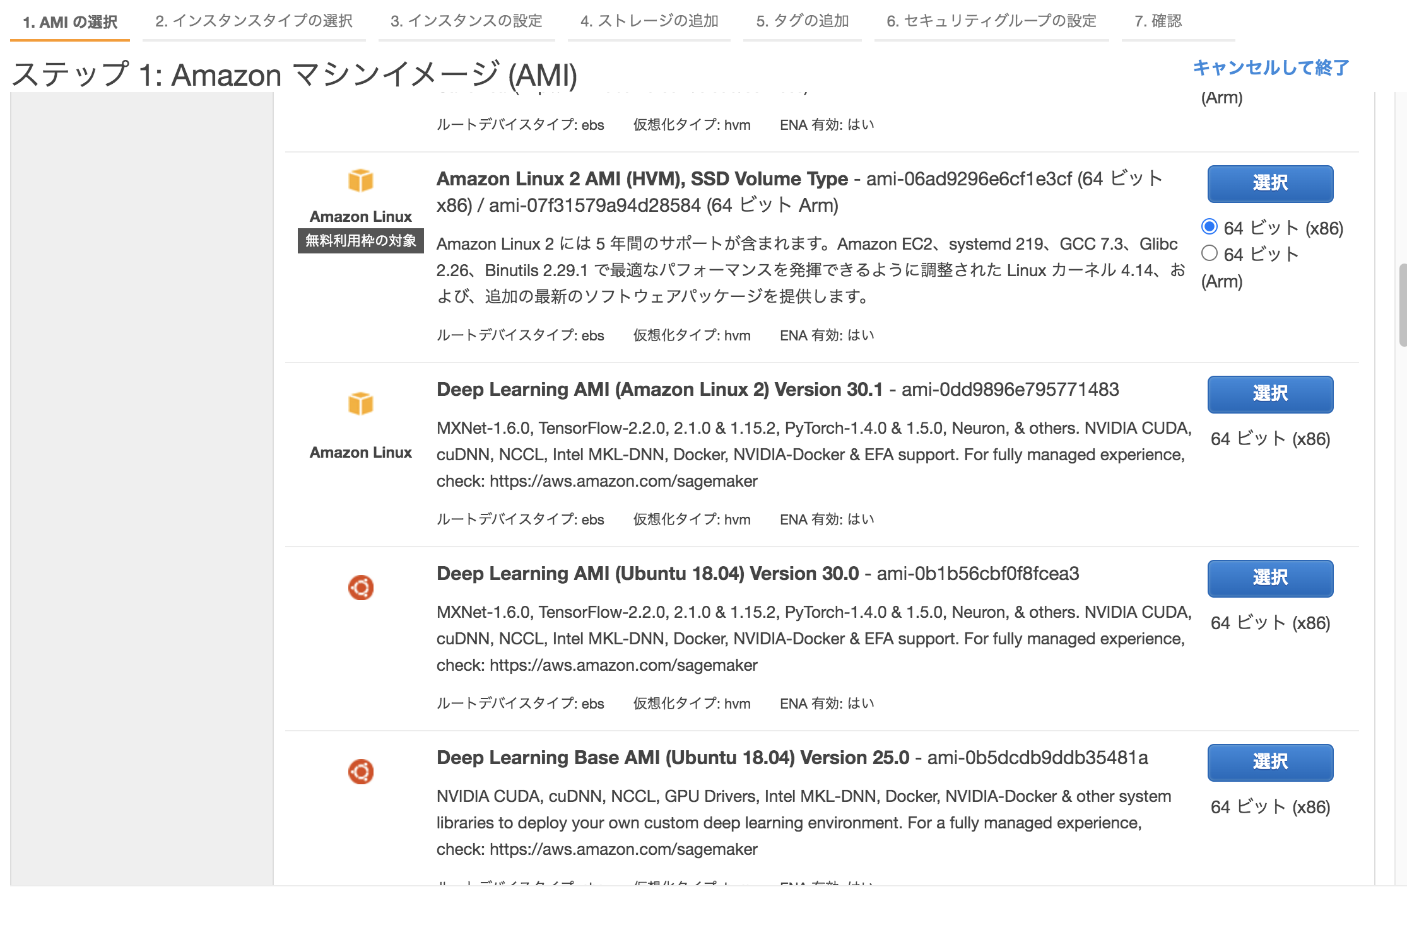Click 選択 for Deep Learning AMI (Amazon Linux 2)
The width and height of the screenshot is (1407, 928).
click(x=1270, y=394)
